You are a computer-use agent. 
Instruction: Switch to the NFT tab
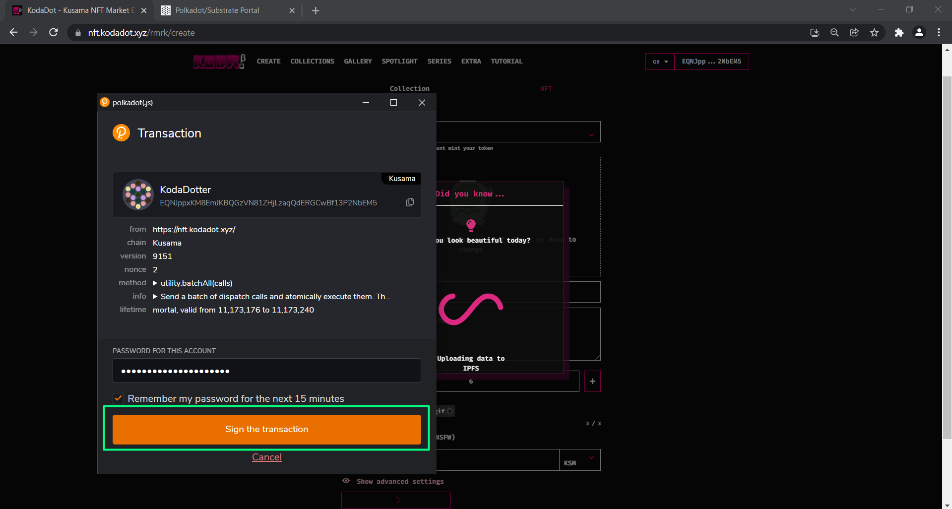point(546,88)
